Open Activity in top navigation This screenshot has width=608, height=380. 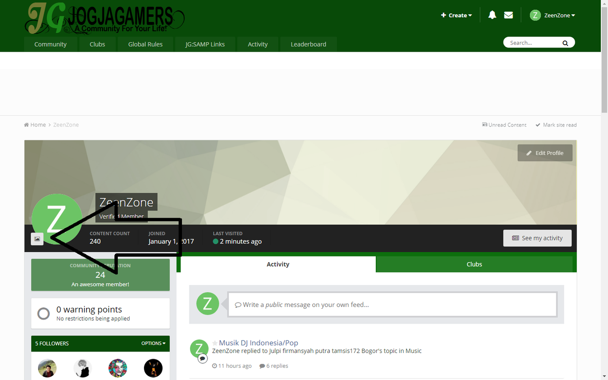[x=258, y=44]
